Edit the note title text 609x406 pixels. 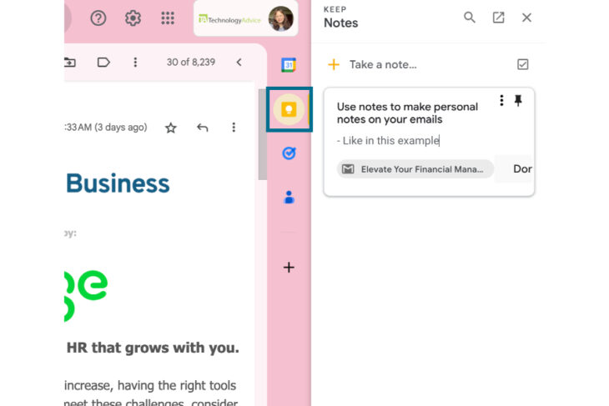point(407,113)
